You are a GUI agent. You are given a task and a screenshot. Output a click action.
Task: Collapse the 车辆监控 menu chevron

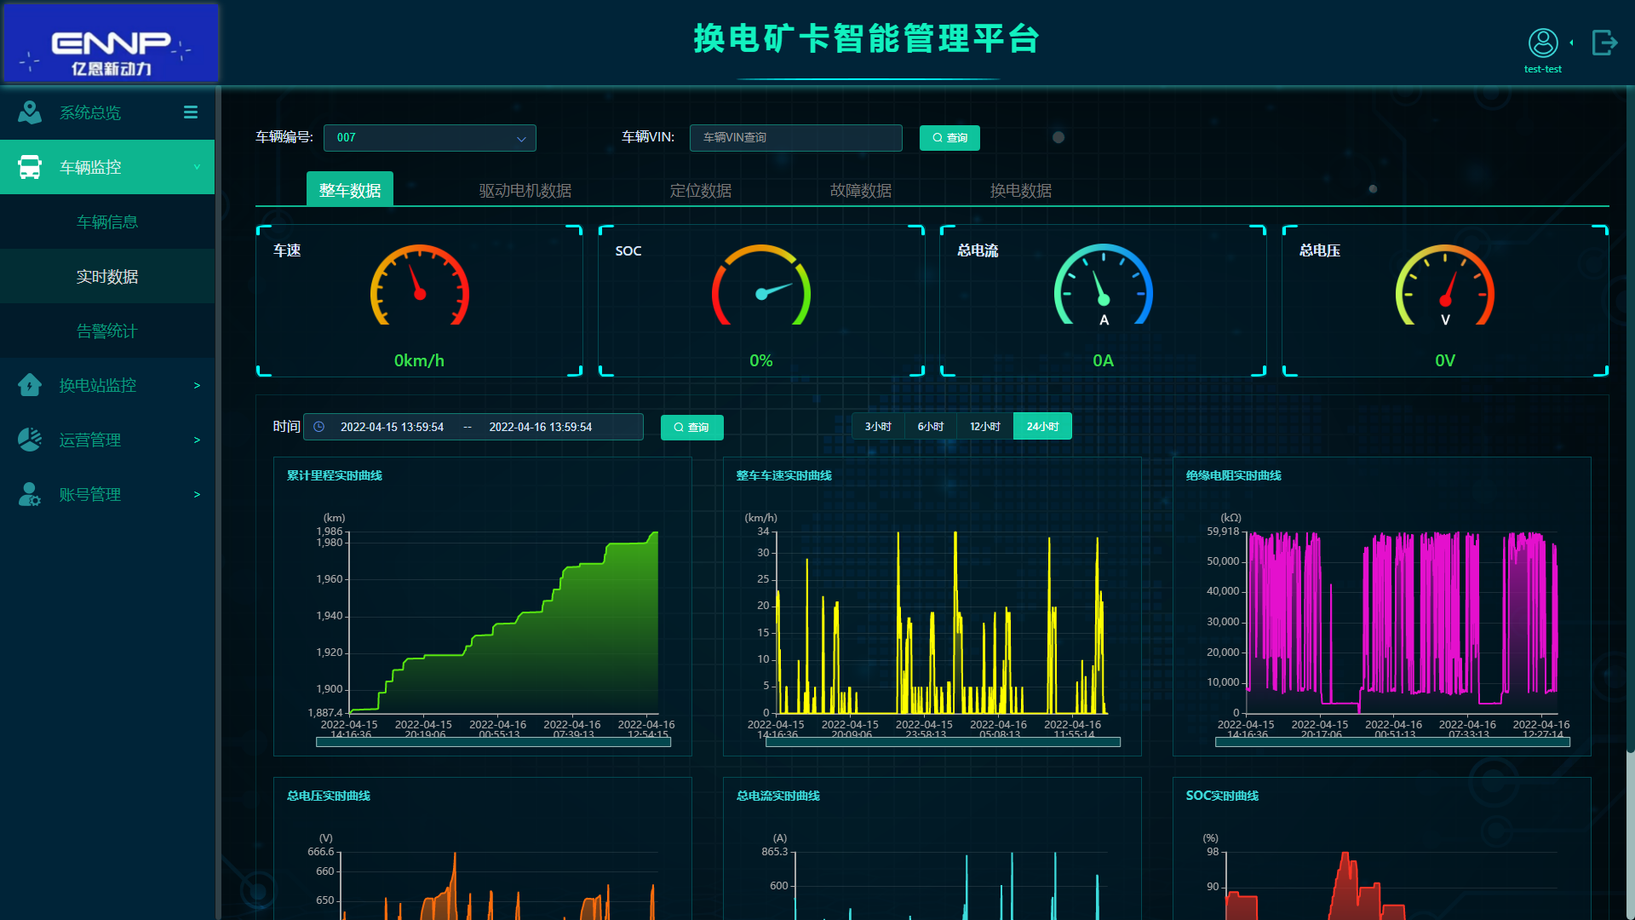point(197,167)
